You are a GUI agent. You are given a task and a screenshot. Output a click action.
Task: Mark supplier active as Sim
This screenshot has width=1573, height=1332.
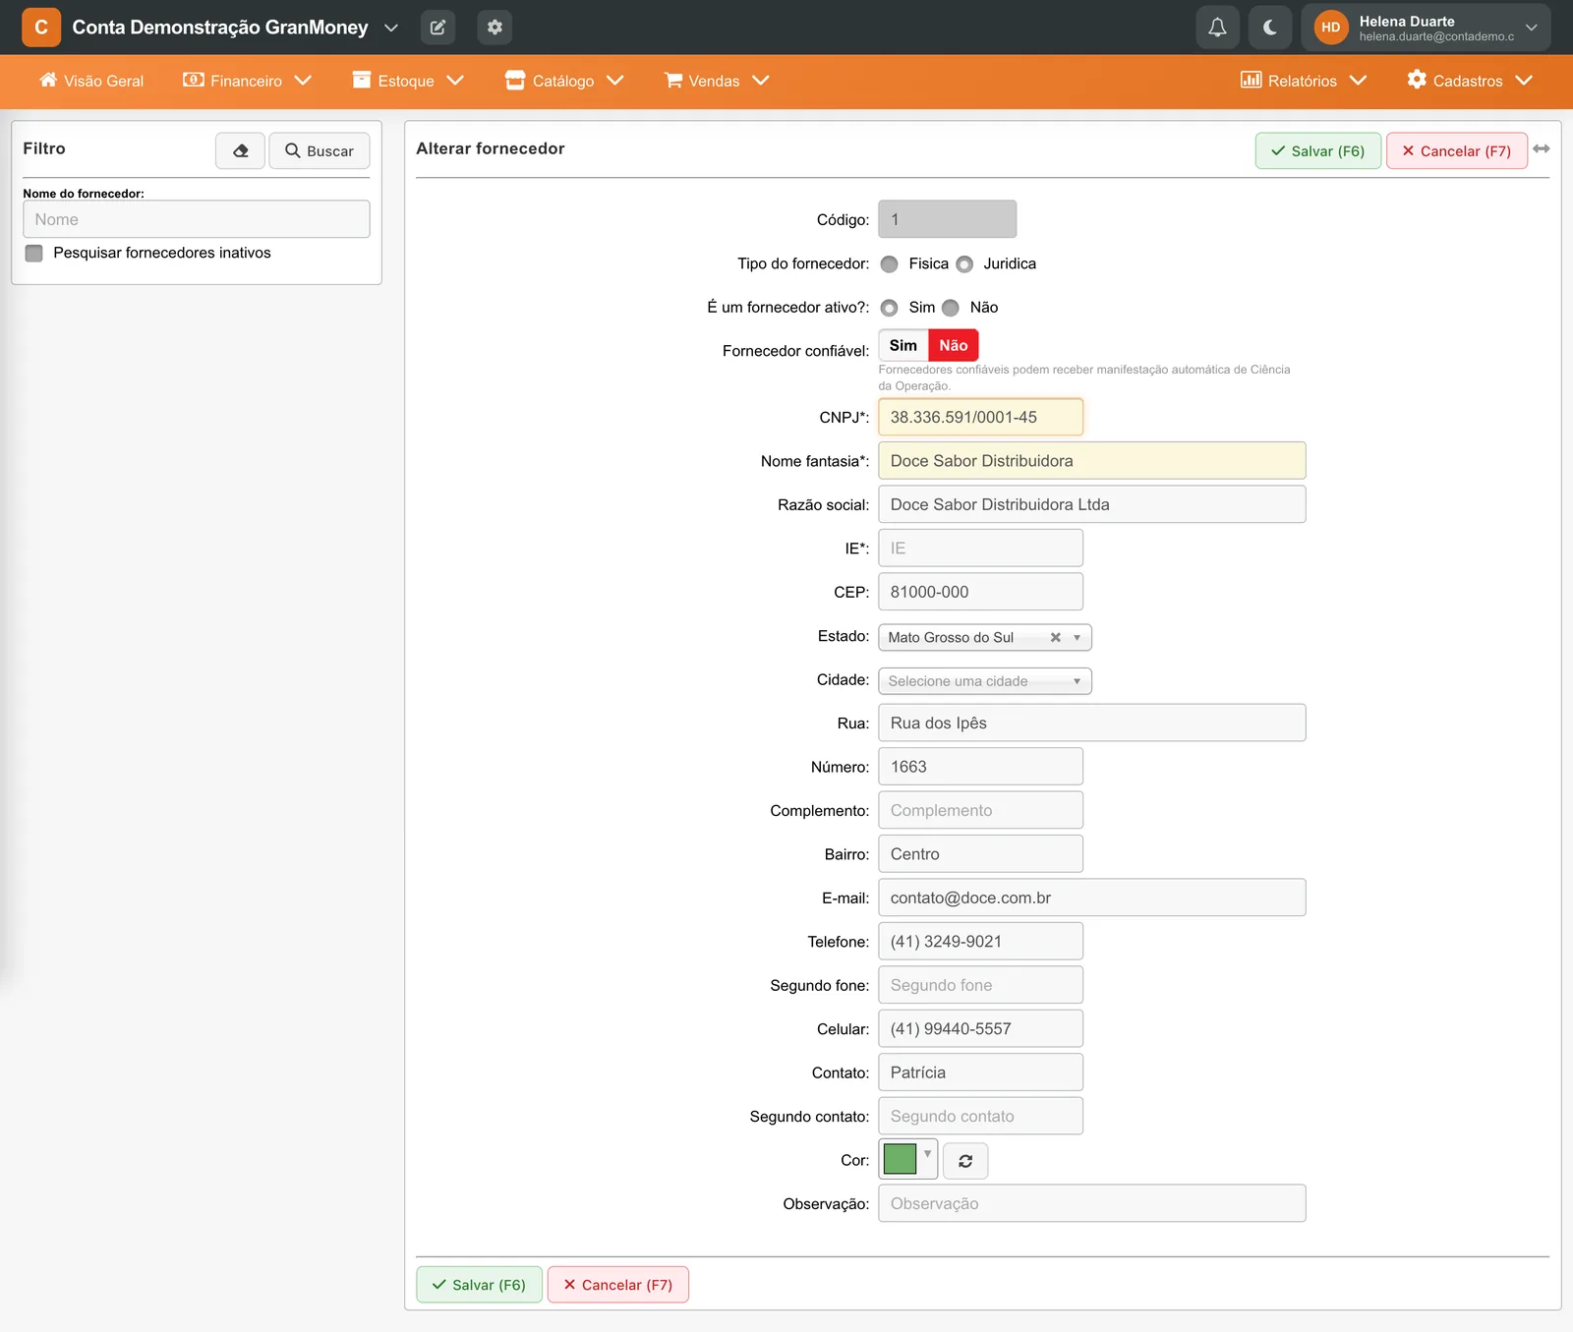[890, 308]
